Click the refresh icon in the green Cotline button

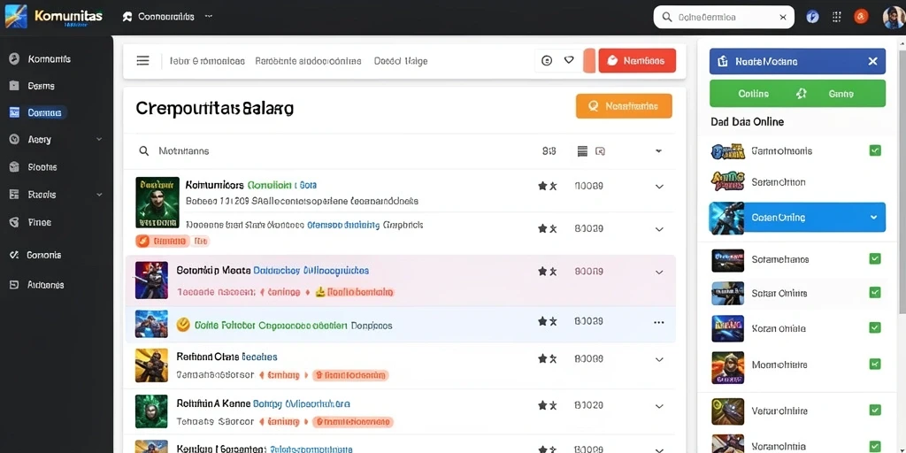pos(801,94)
